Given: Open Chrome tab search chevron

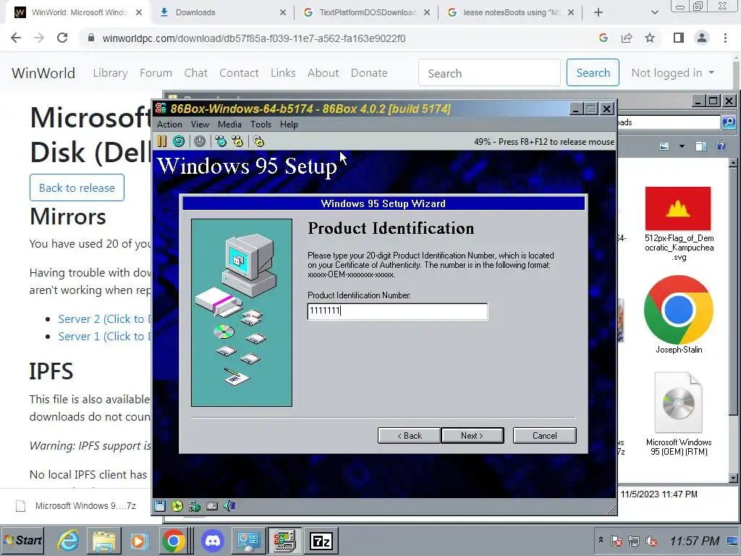Looking at the screenshot, I should 654,12.
